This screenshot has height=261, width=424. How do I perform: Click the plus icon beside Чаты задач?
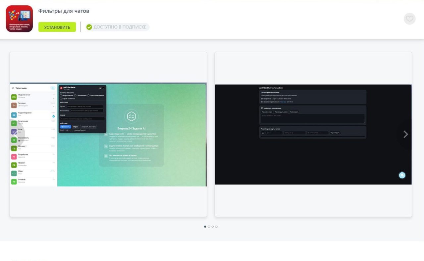(53, 88)
